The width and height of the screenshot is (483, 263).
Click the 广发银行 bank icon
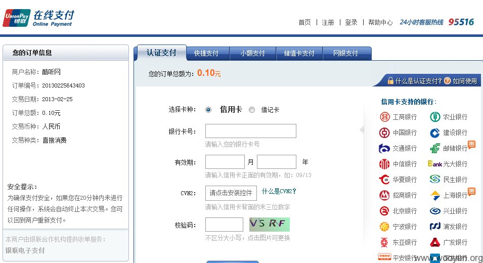pyautogui.click(x=435, y=242)
